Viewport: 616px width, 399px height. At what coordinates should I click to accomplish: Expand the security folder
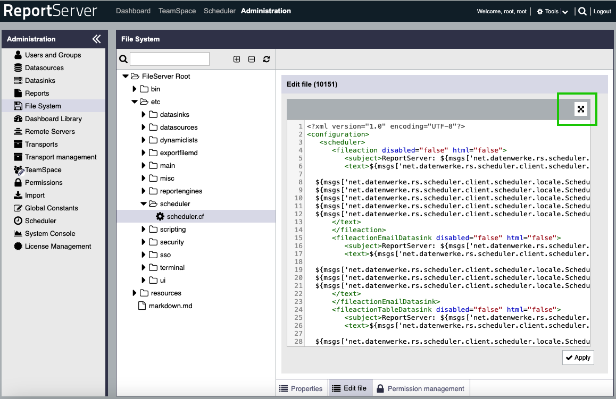coord(144,242)
